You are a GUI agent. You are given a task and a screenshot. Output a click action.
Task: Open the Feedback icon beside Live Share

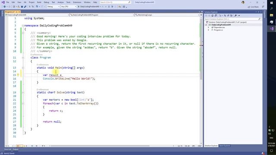click(263, 7)
